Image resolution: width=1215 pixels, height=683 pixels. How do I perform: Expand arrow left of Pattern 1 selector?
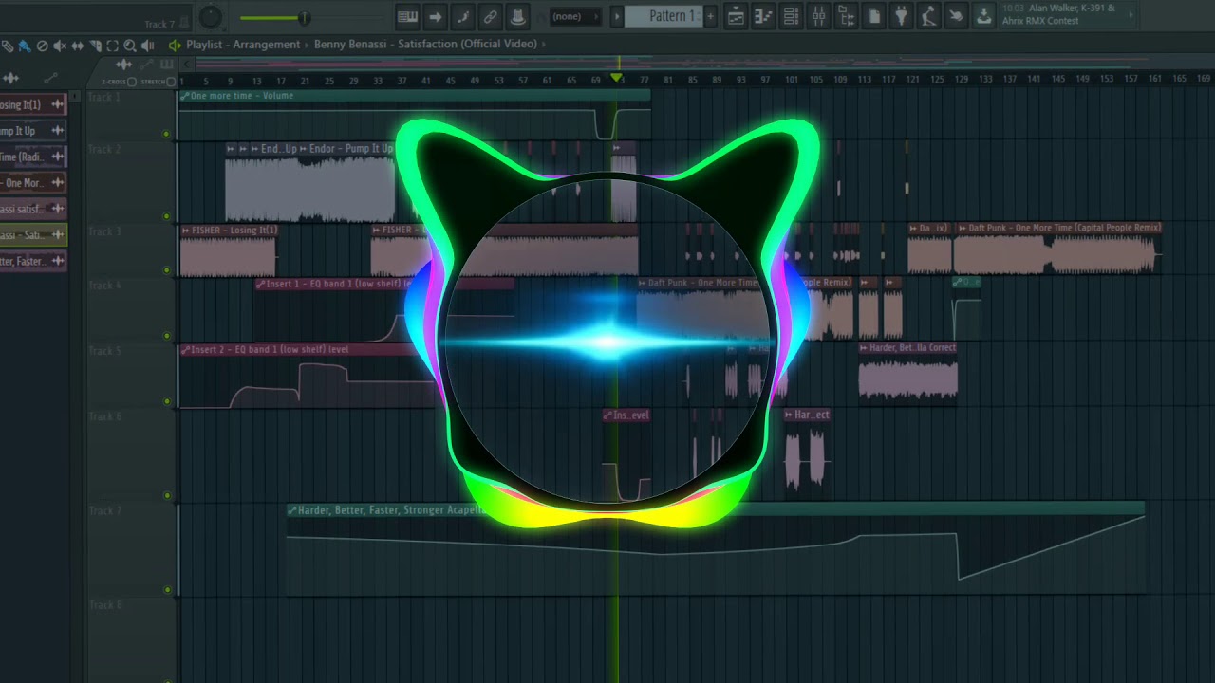click(x=617, y=16)
